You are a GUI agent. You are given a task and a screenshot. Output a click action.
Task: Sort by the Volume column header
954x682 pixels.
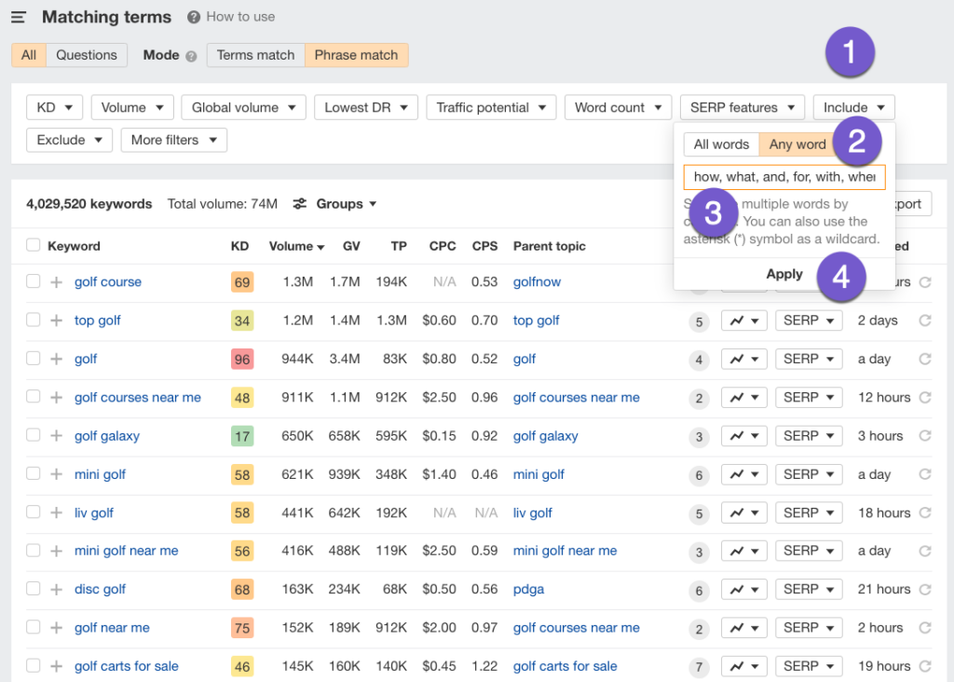296,246
